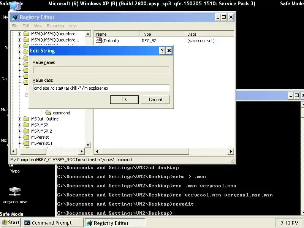Viewport: 304px width, 228px height.
Task: Click the values pane horizontal scrollbar thumb
Action: (145, 151)
